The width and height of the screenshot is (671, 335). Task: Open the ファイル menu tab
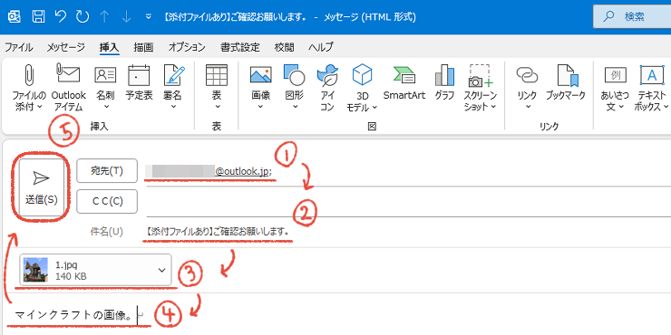click(18, 47)
